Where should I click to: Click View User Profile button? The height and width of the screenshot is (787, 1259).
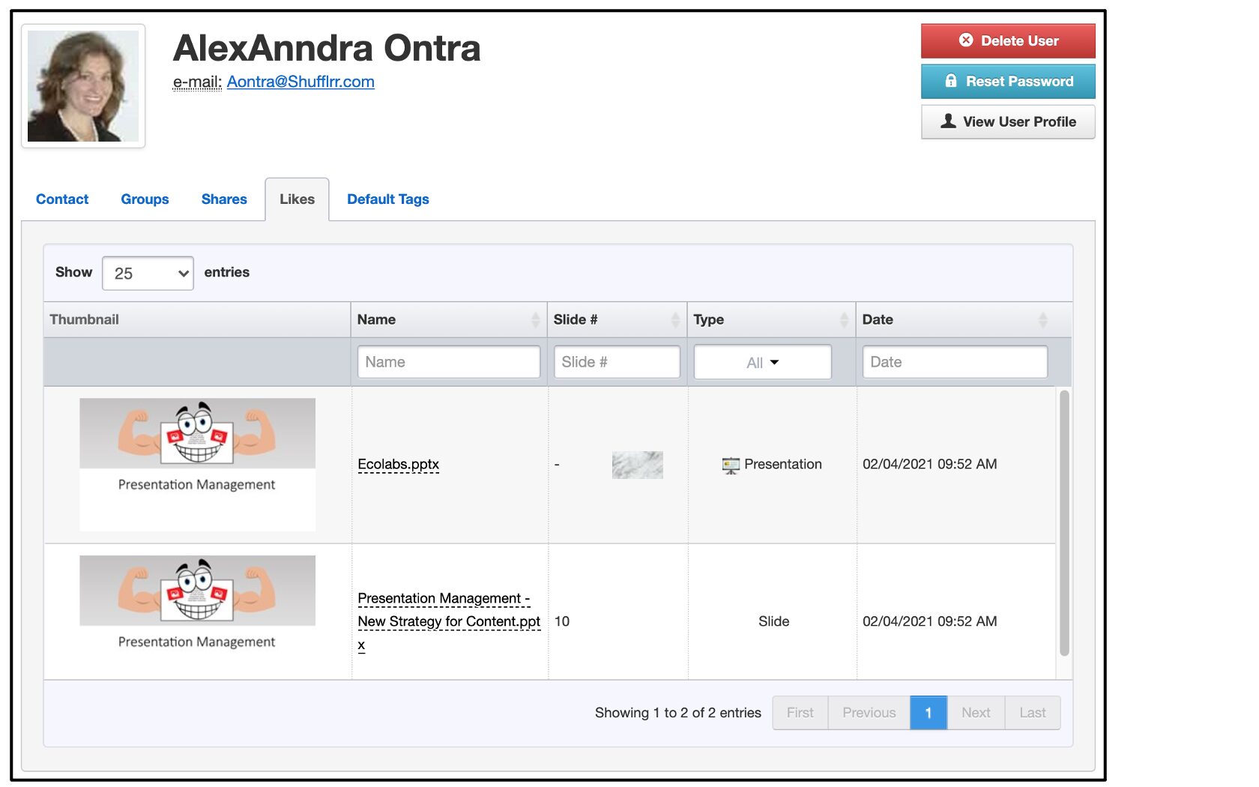(x=1008, y=122)
